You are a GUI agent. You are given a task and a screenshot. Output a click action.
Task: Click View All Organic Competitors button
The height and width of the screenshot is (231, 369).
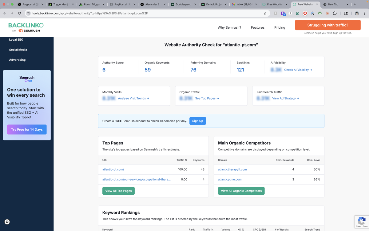pyautogui.click(x=241, y=191)
